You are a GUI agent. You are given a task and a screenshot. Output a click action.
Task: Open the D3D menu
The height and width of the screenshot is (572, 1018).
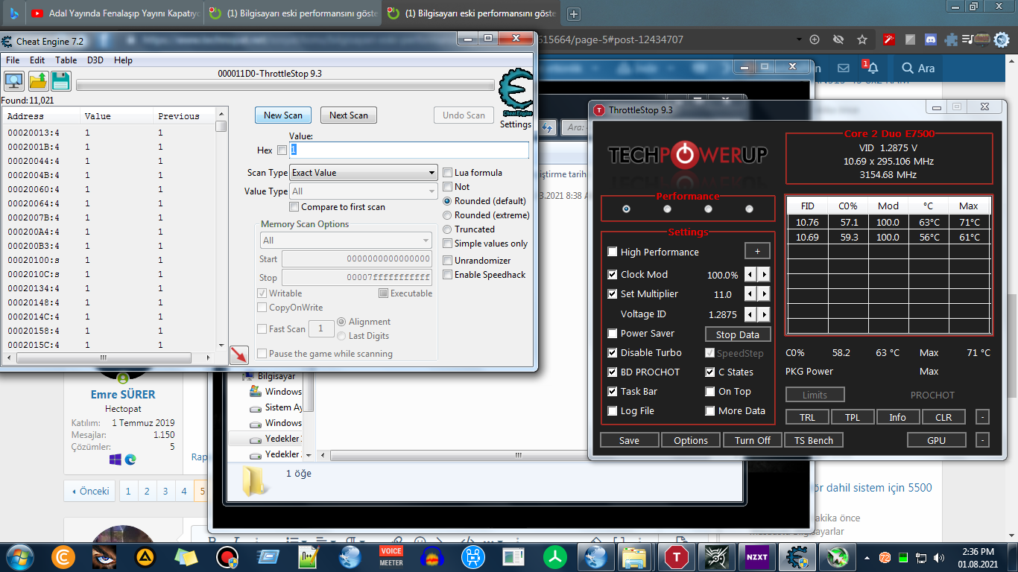pyautogui.click(x=95, y=60)
